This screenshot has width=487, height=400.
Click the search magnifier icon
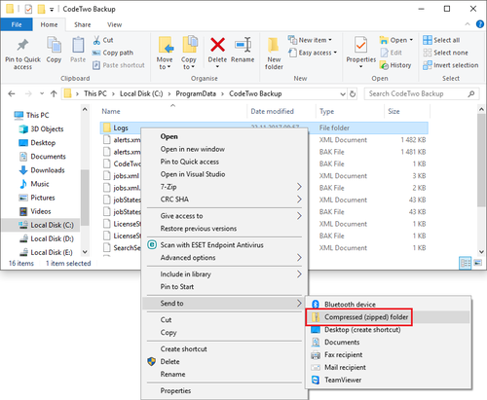[x=471, y=93]
